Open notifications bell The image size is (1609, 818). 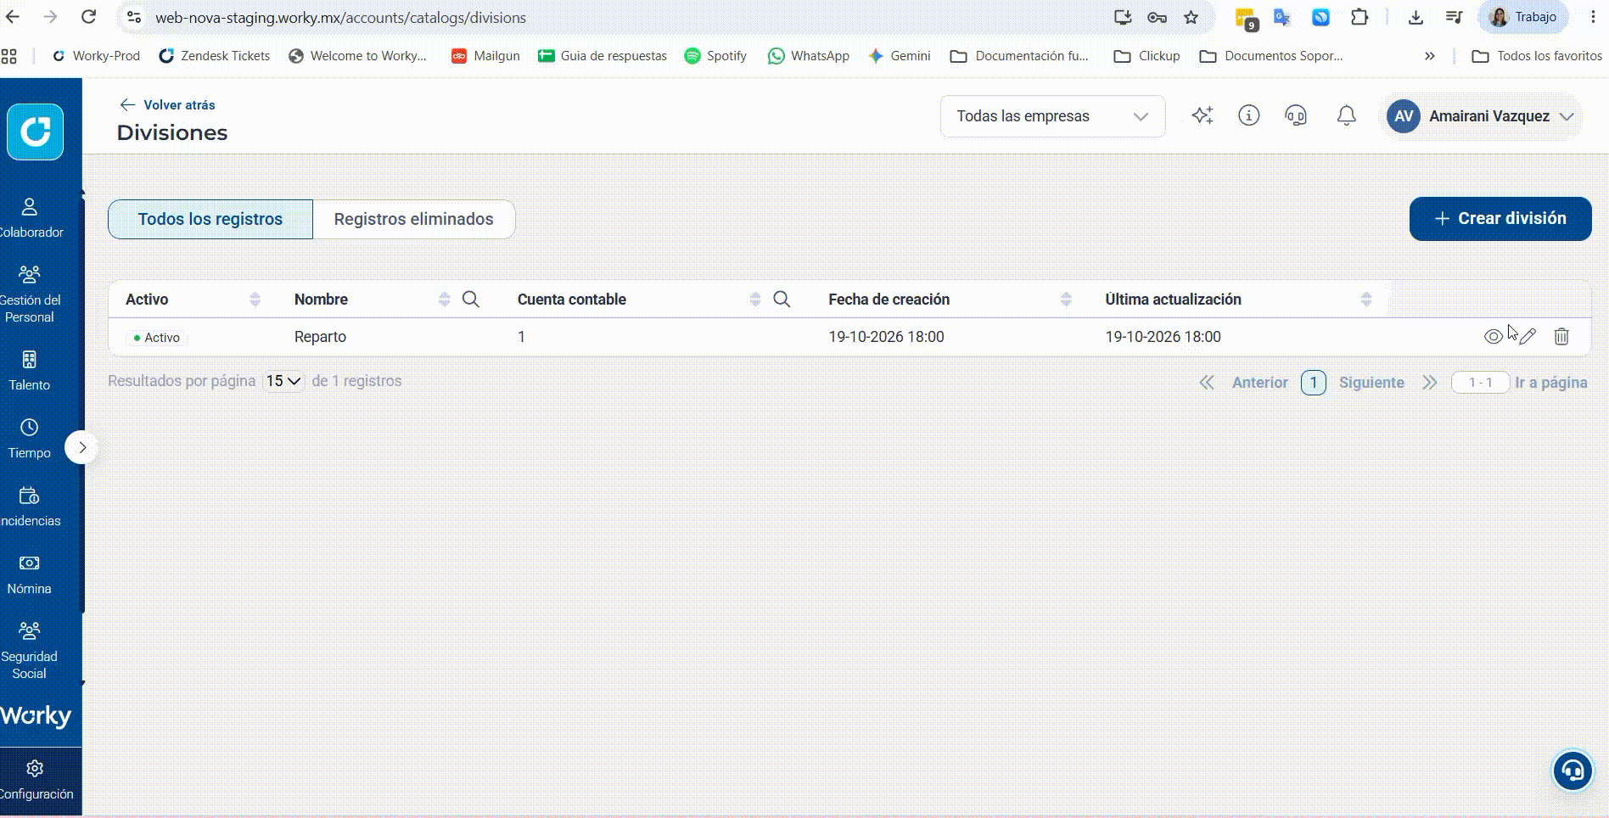(x=1346, y=116)
